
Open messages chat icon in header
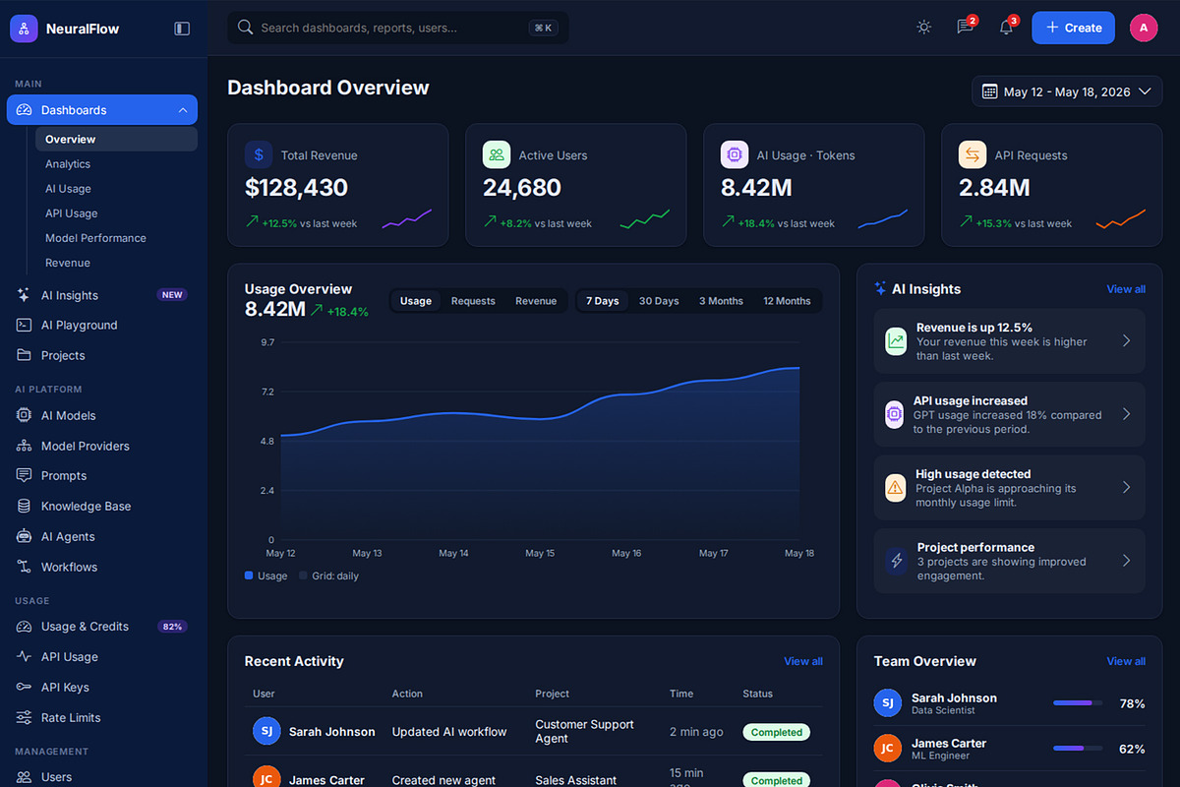[965, 28]
